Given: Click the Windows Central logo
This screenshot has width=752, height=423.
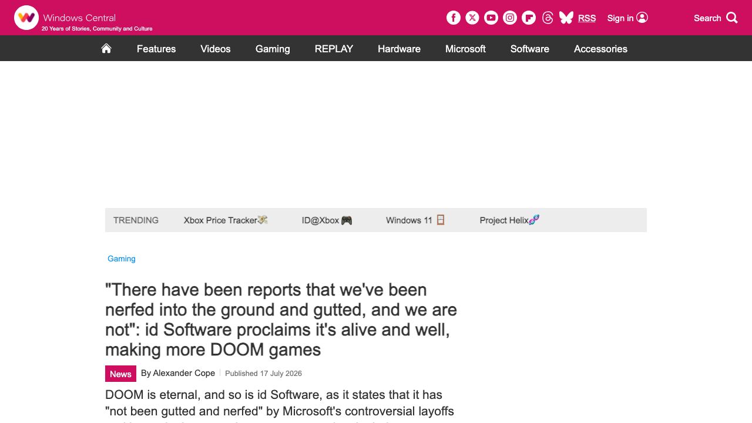Looking at the screenshot, I should (83, 18).
